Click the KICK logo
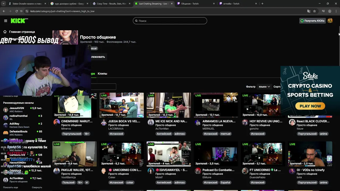Viewport: 340px width, 191px height. [19, 21]
